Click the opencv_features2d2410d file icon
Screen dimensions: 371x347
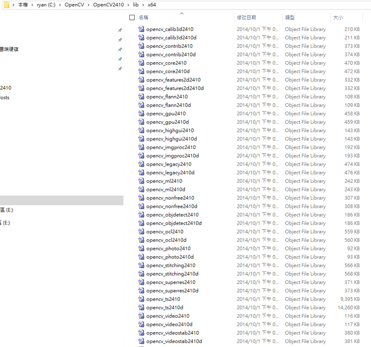pos(141,88)
